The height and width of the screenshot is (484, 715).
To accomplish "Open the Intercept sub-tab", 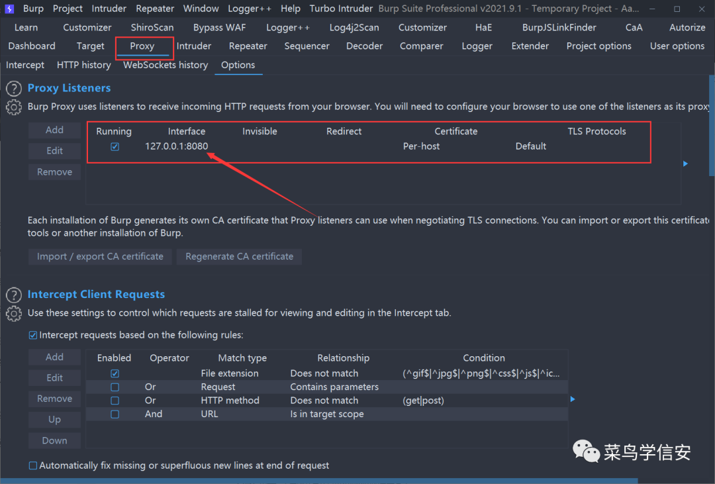I will pyautogui.click(x=25, y=65).
